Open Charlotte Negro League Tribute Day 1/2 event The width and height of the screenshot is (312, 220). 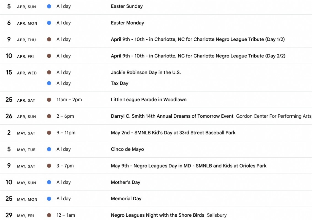coord(198,39)
